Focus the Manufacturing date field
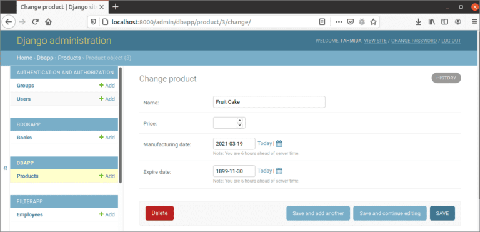The height and width of the screenshot is (232, 480). point(234,143)
